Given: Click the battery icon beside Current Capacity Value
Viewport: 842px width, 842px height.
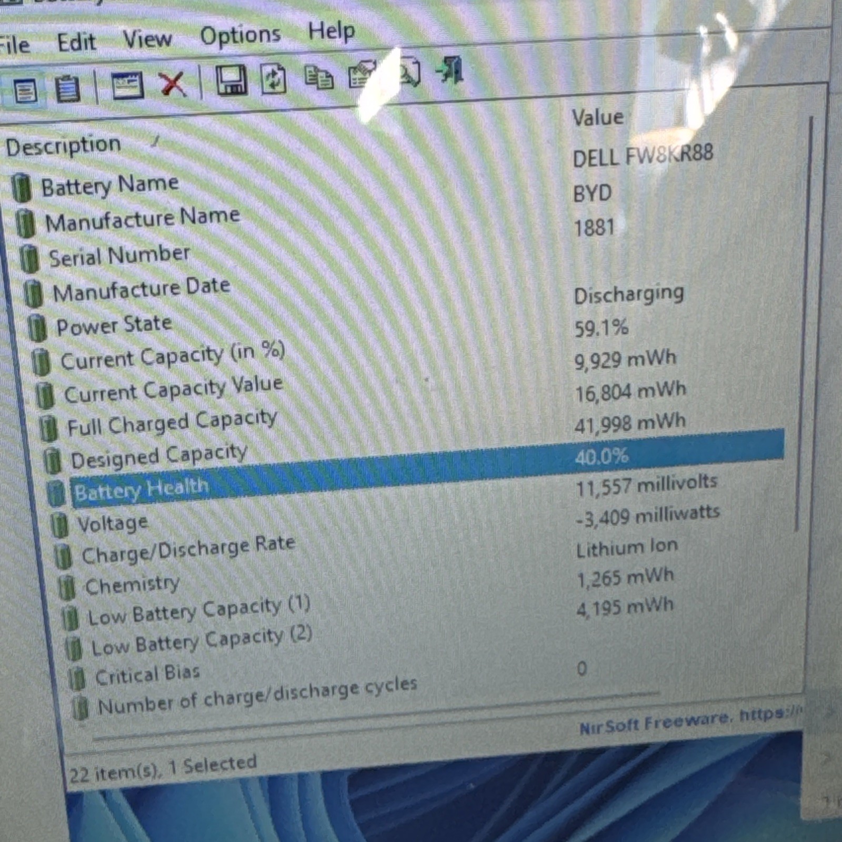Looking at the screenshot, I should pyautogui.click(x=45, y=395).
